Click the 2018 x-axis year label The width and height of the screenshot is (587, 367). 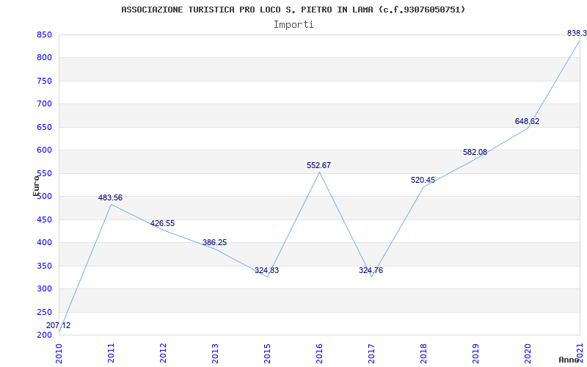coord(423,353)
